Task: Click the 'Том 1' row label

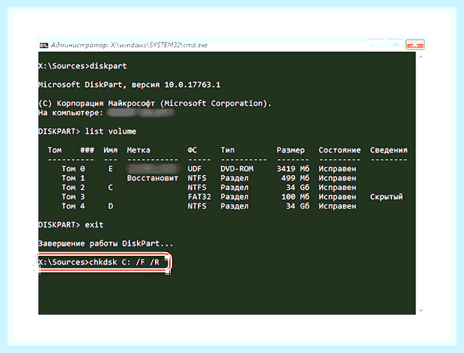Action: [x=73, y=178]
